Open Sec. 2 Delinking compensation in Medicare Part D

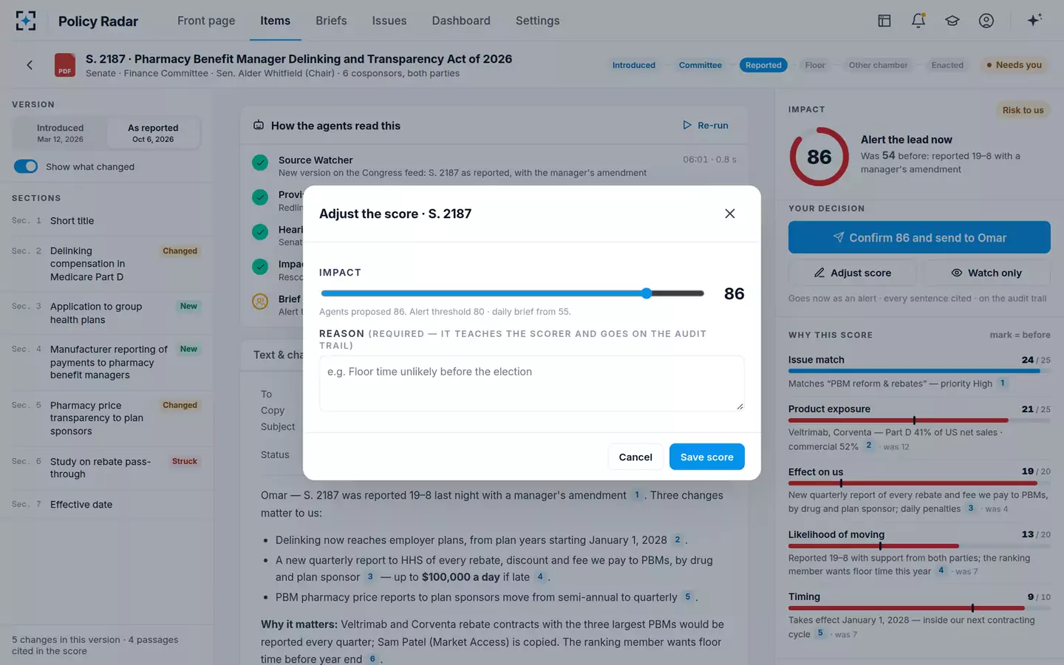106,264
